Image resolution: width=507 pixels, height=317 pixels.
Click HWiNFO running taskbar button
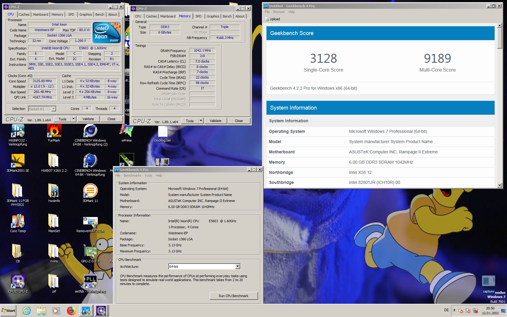coord(86,311)
